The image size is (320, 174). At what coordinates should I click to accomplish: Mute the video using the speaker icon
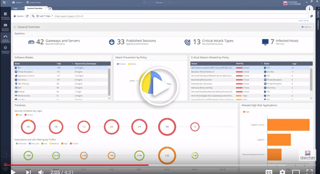(x=41, y=172)
